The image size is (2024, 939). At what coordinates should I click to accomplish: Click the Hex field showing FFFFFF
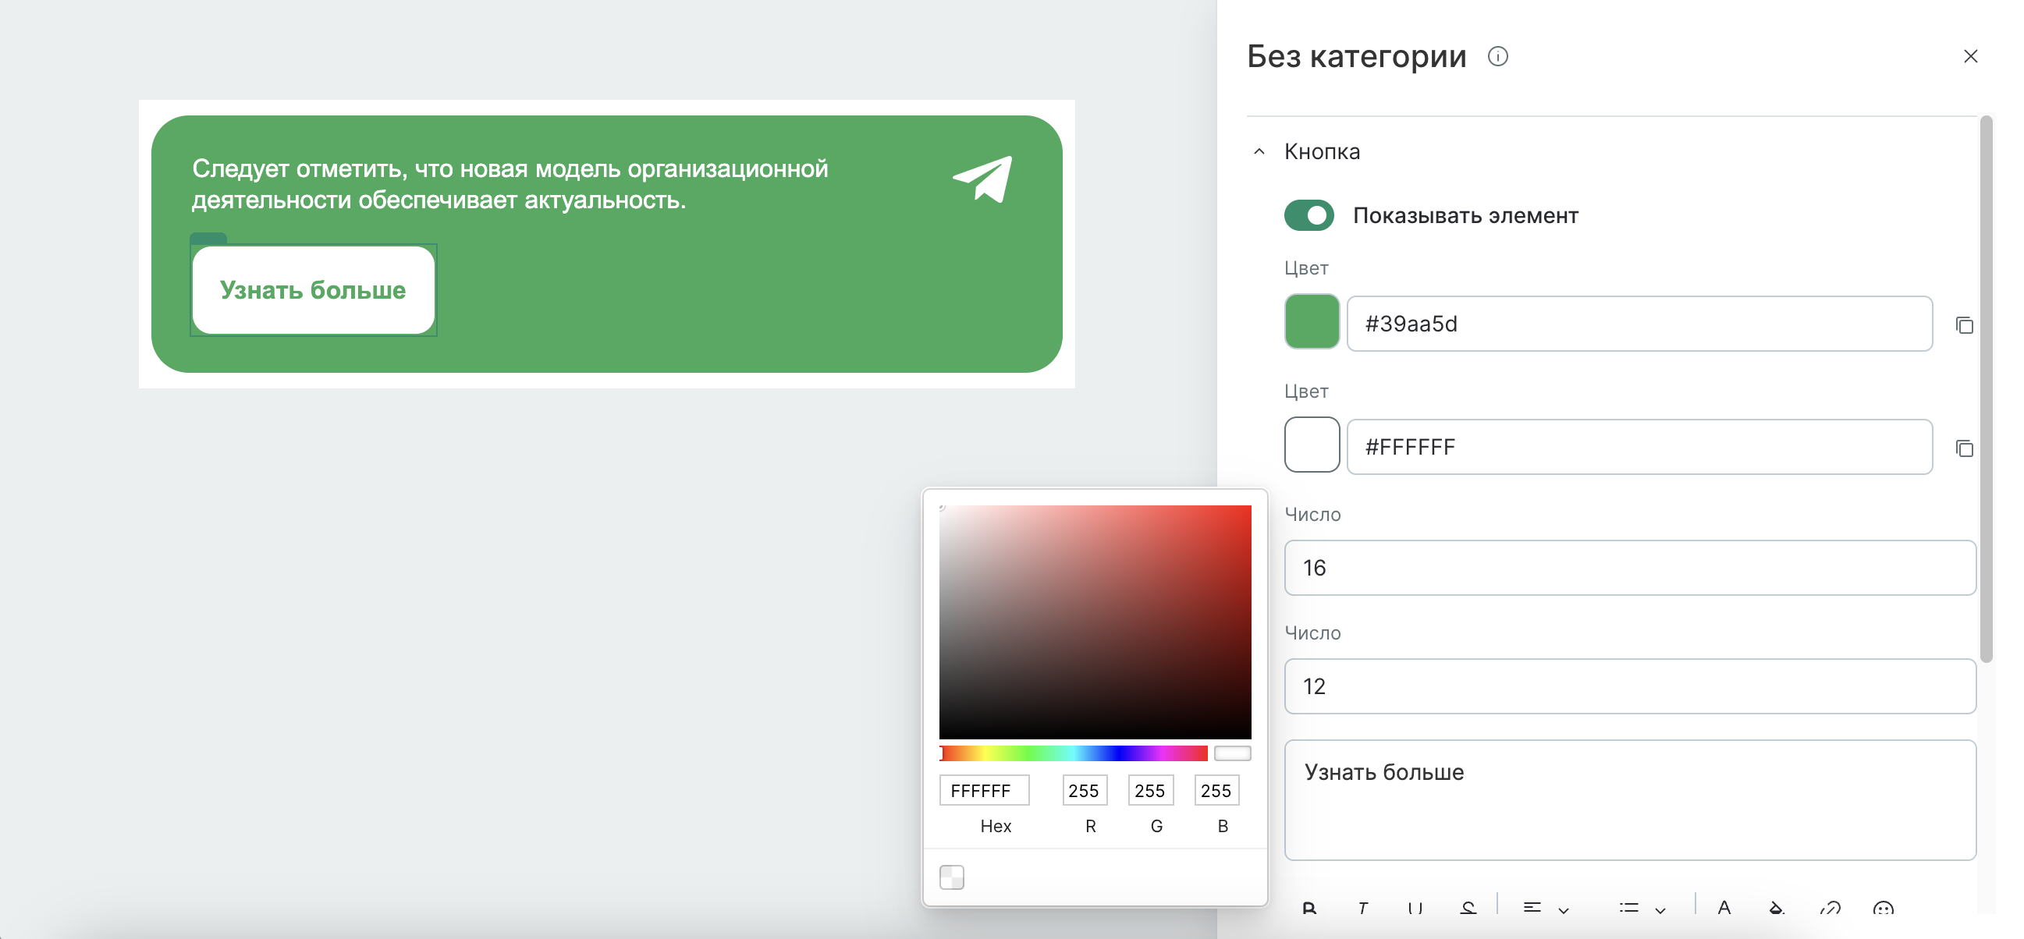[x=984, y=791]
